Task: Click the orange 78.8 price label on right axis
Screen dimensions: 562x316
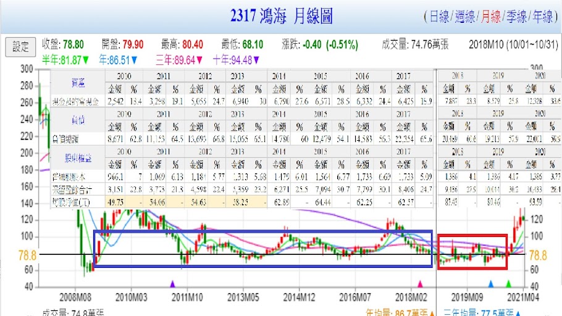Action: (x=538, y=256)
